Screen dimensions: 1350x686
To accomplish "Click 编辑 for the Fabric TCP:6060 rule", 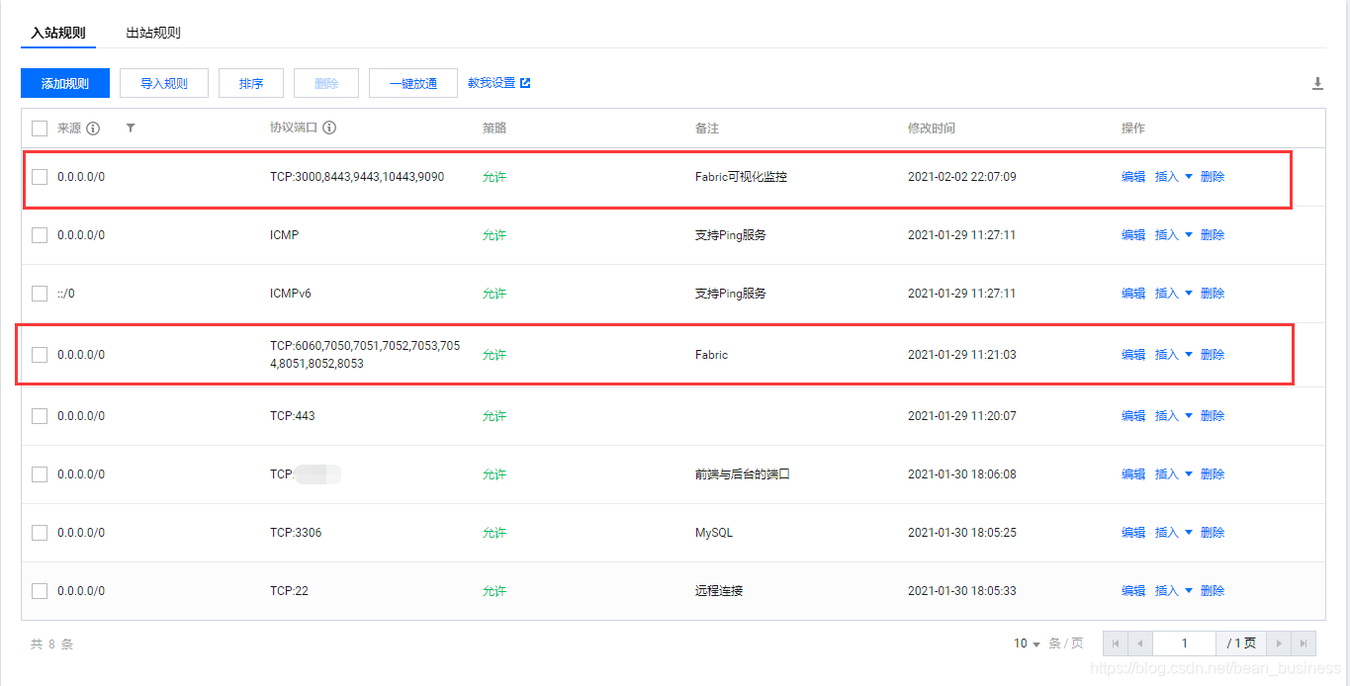I will [x=1133, y=355].
